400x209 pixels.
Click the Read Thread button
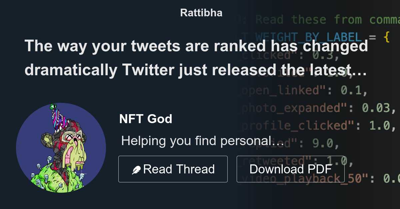(x=173, y=169)
